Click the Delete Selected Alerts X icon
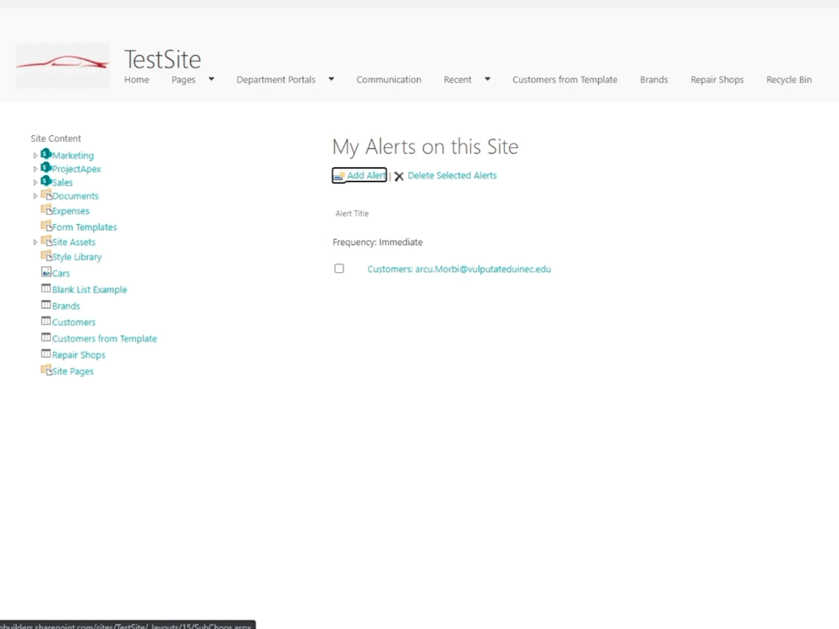The image size is (839, 629). 399,177
